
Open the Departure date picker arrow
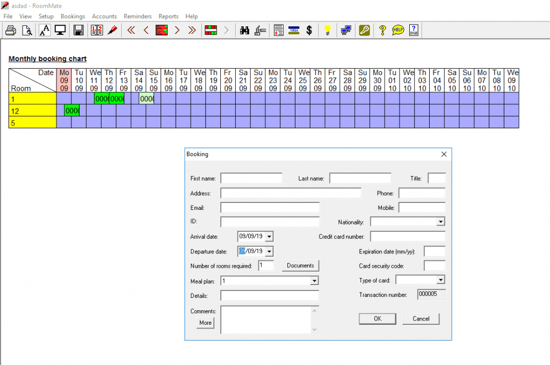pos(269,251)
